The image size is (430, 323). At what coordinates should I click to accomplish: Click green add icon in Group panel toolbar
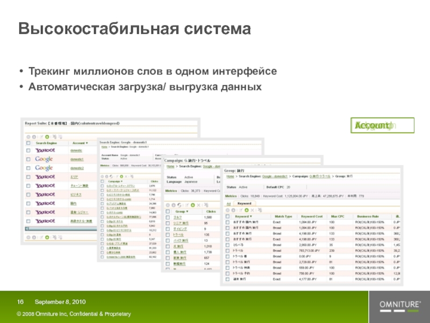tap(247, 210)
